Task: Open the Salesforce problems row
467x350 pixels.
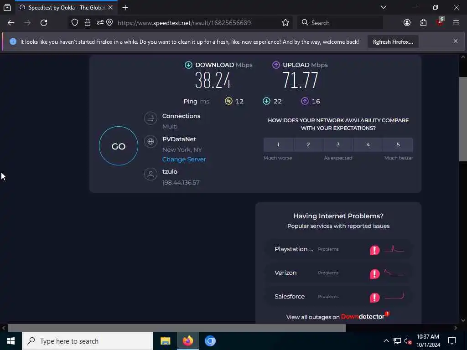Action: click(x=338, y=296)
